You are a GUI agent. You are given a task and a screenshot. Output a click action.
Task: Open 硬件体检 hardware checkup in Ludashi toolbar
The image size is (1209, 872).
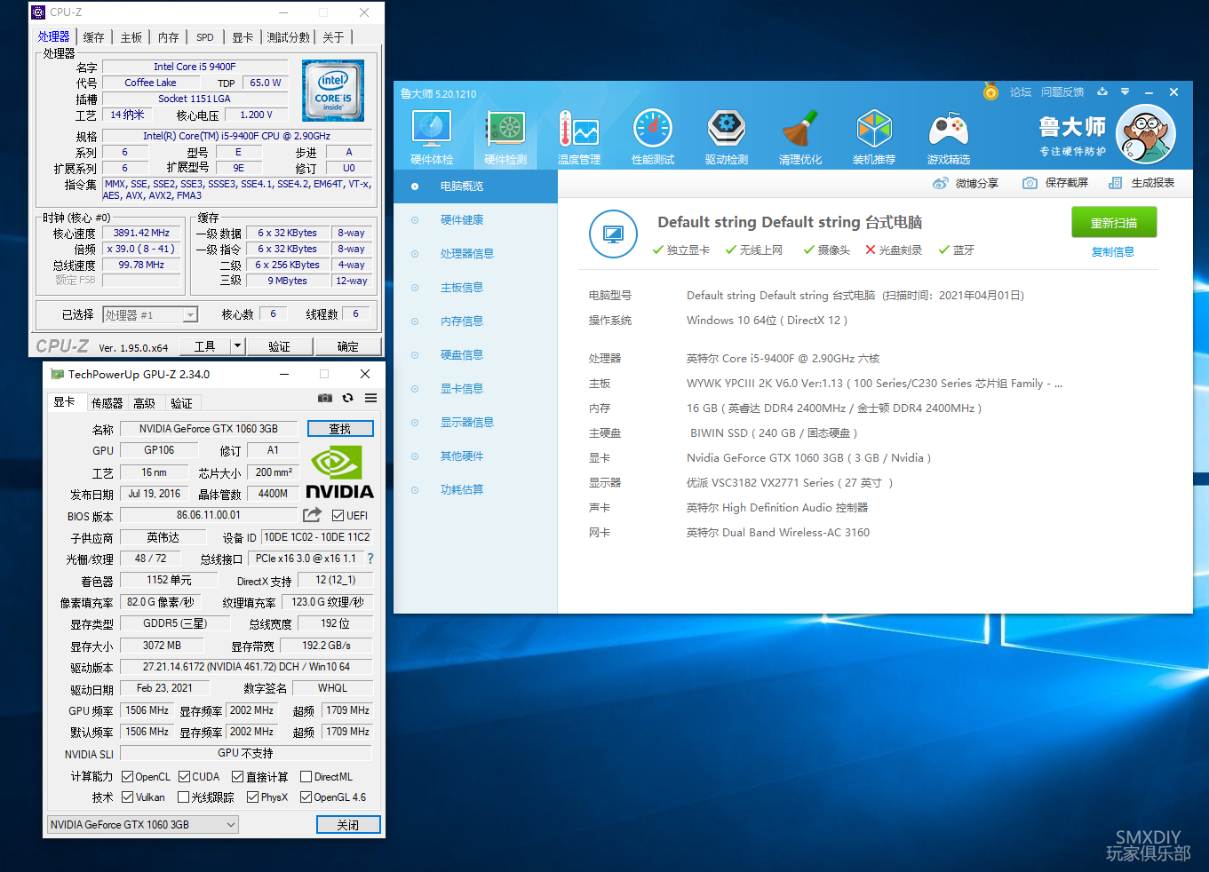pyautogui.click(x=432, y=138)
